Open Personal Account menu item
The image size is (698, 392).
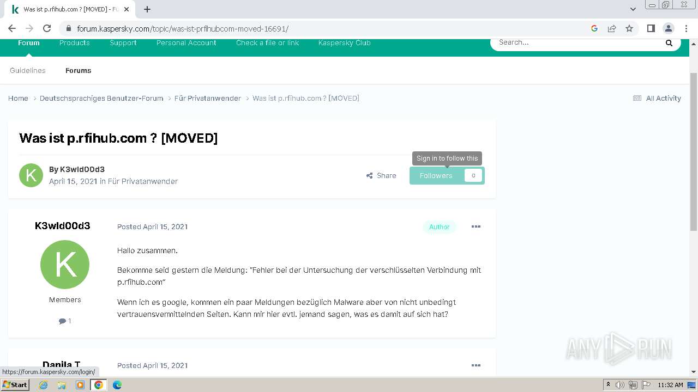186,43
